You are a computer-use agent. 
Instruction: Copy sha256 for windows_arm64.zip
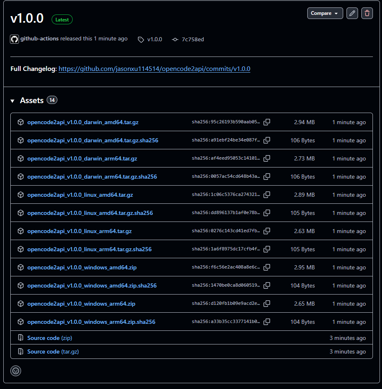pos(267,304)
